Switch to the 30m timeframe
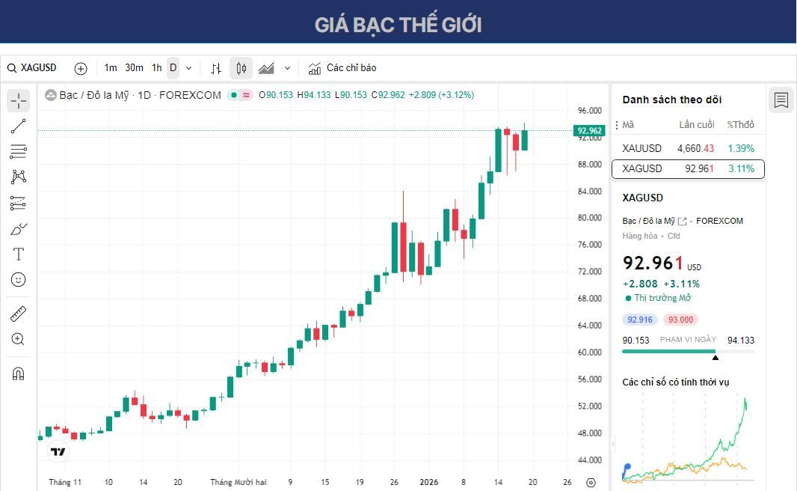The image size is (797, 491). tap(133, 67)
